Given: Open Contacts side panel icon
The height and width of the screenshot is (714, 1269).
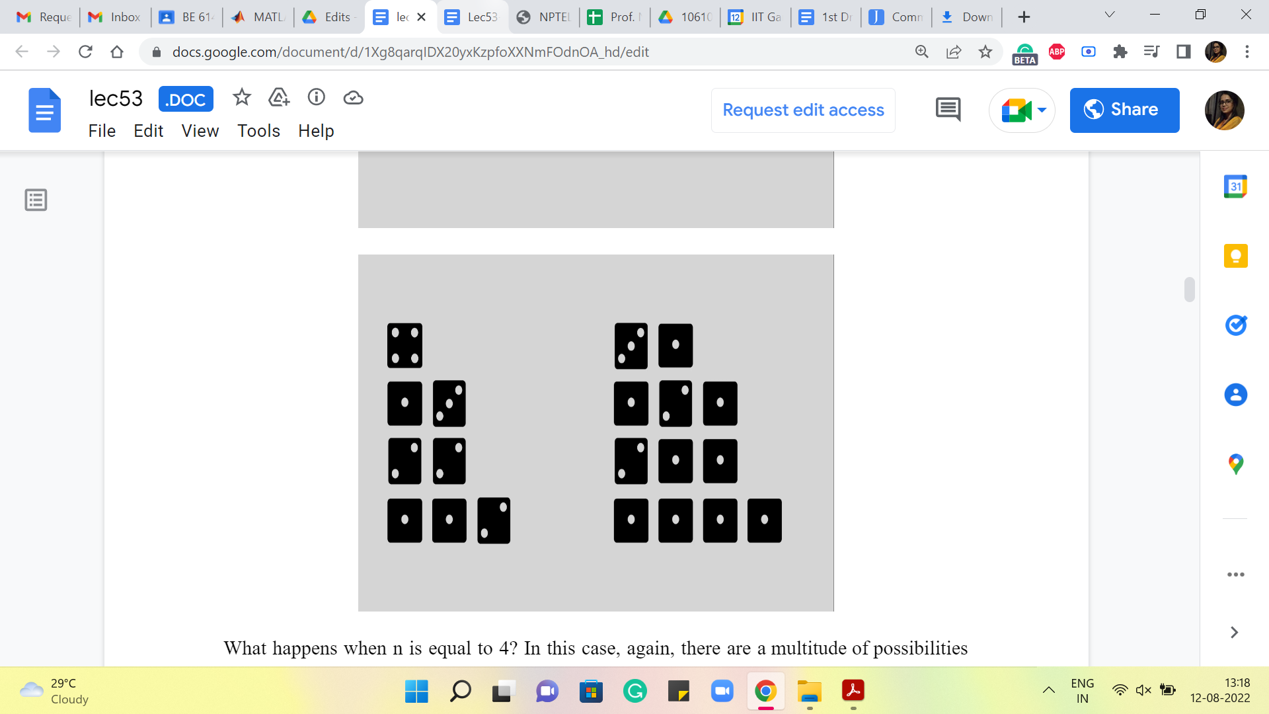Looking at the screenshot, I should click(1235, 395).
